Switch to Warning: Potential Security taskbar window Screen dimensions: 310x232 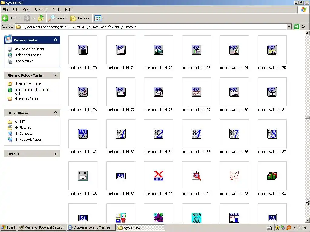[42, 227]
